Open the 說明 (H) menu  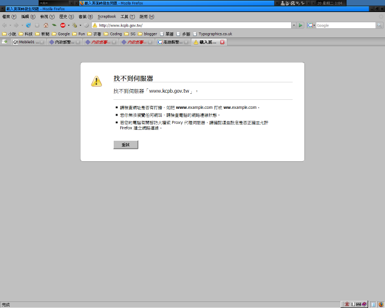click(147, 17)
